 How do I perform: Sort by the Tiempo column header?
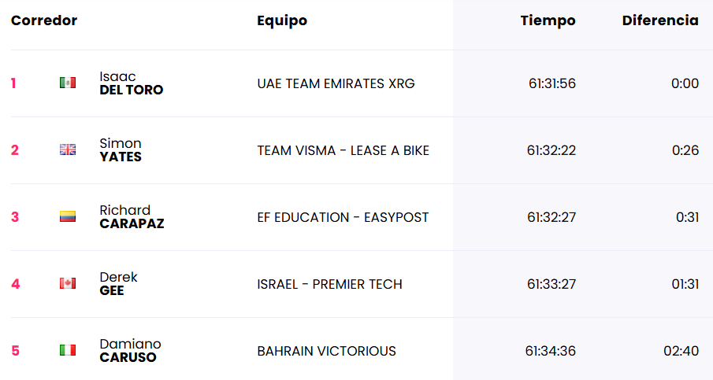click(548, 20)
